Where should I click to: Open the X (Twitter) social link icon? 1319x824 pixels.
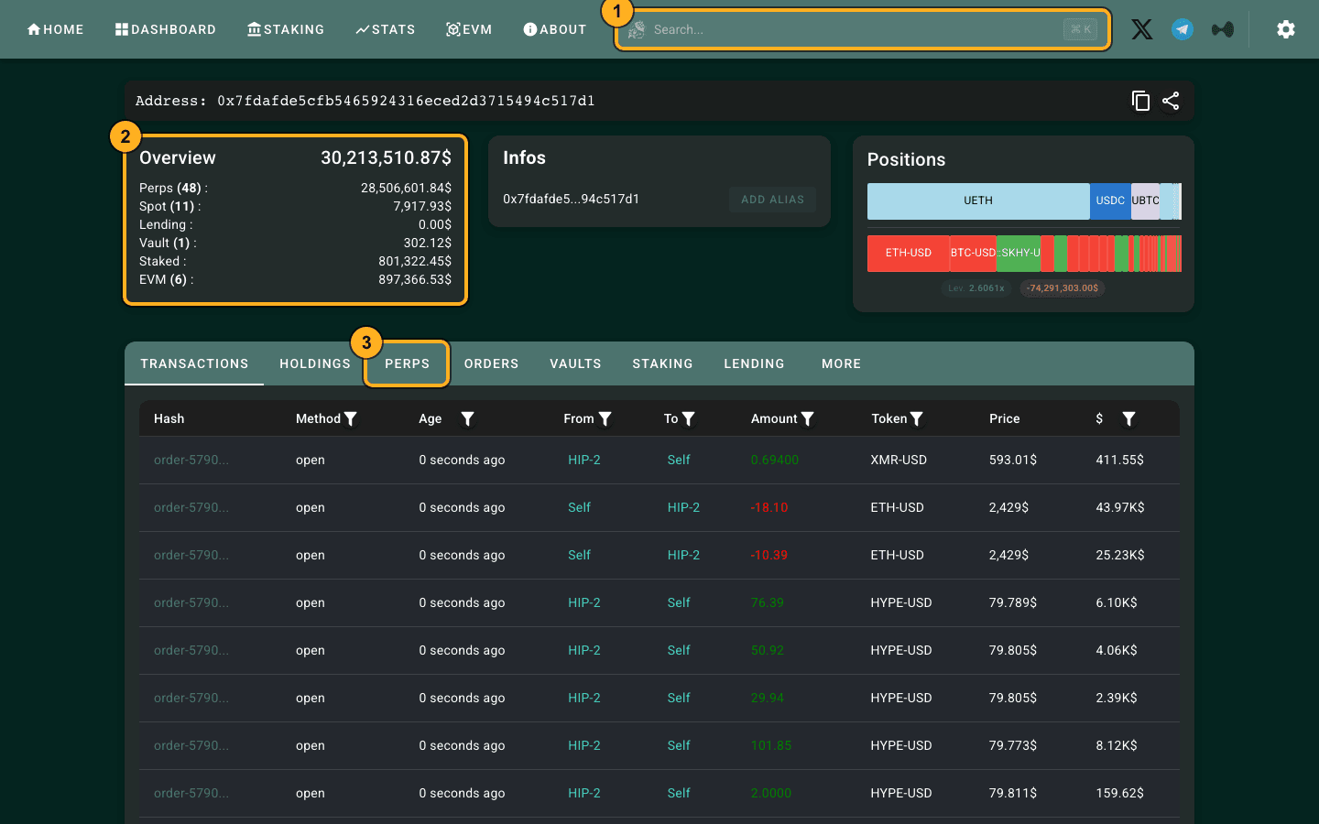pyautogui.click(x=1142, y=29)
